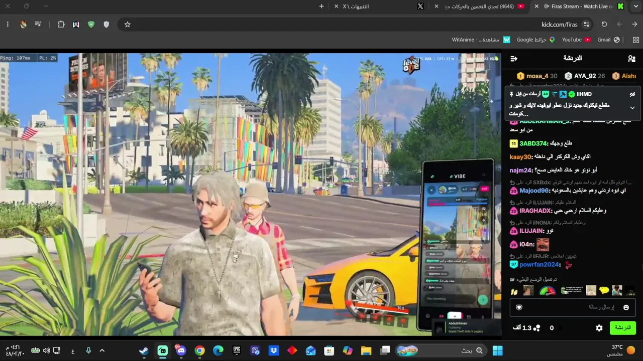Reload the kick.com page
Screen dimensions: 643x361
point(604,24)
